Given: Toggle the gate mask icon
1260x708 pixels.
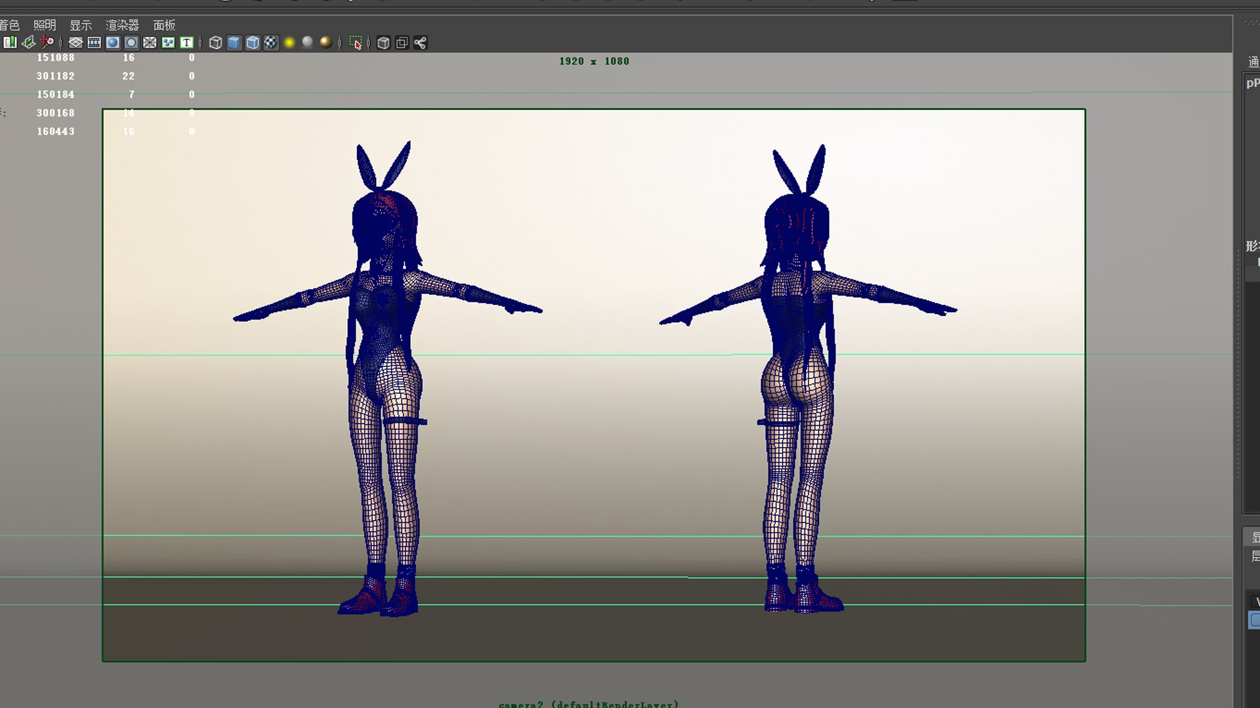Looking at the screenshot, I should (x=131, y=43).
